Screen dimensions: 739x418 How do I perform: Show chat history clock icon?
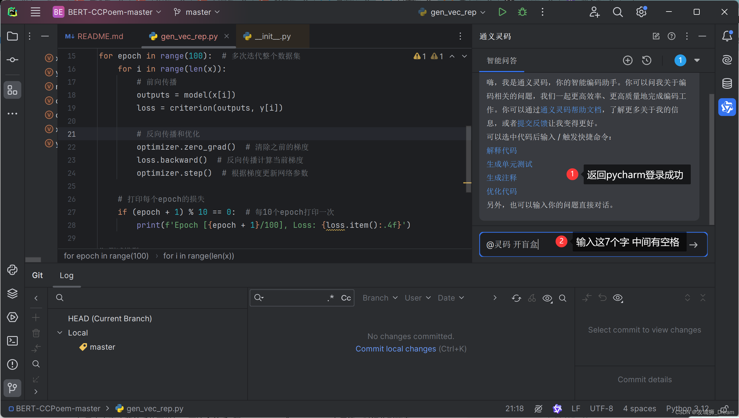pos(647,61)
